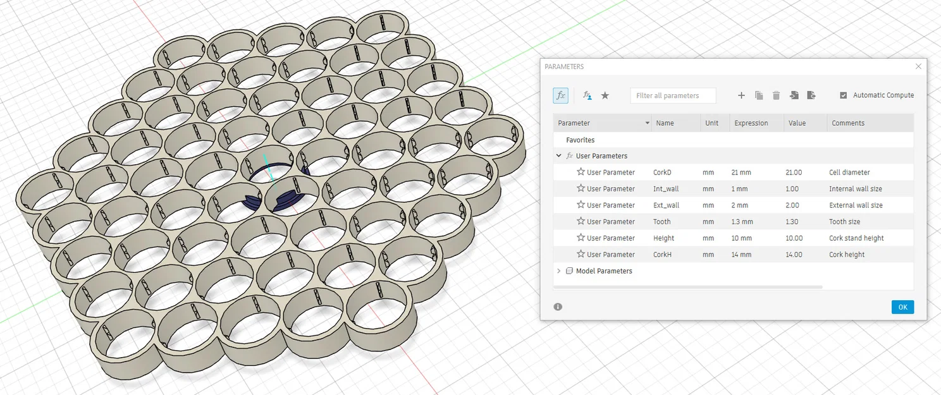Click the horizontal scrollbar in parameters table

pos(688,287)
